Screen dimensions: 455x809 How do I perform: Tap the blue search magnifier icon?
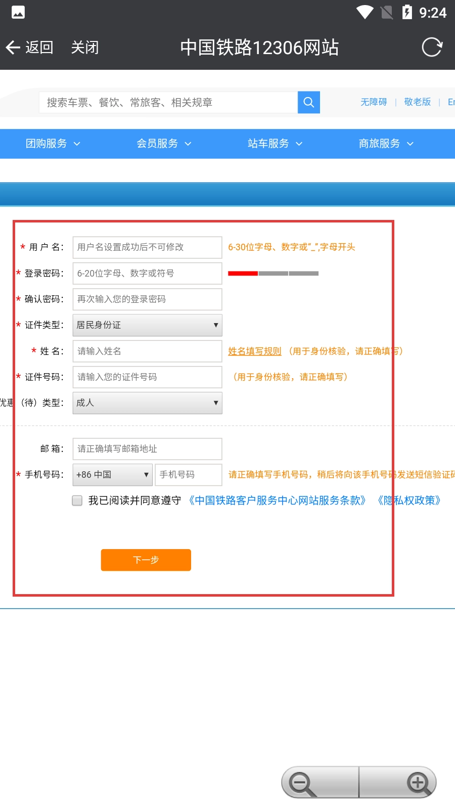click(308, 103)
